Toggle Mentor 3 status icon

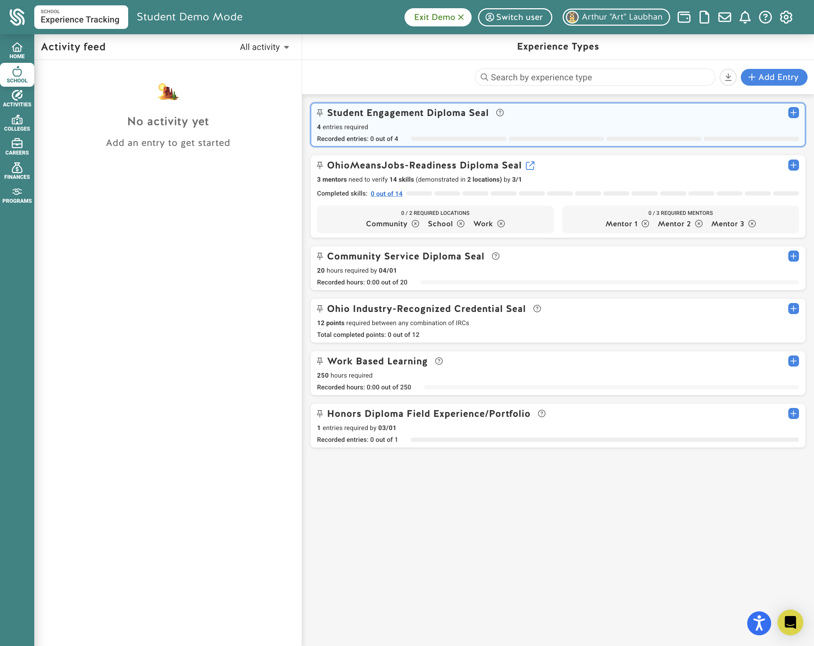coord(752,224)
